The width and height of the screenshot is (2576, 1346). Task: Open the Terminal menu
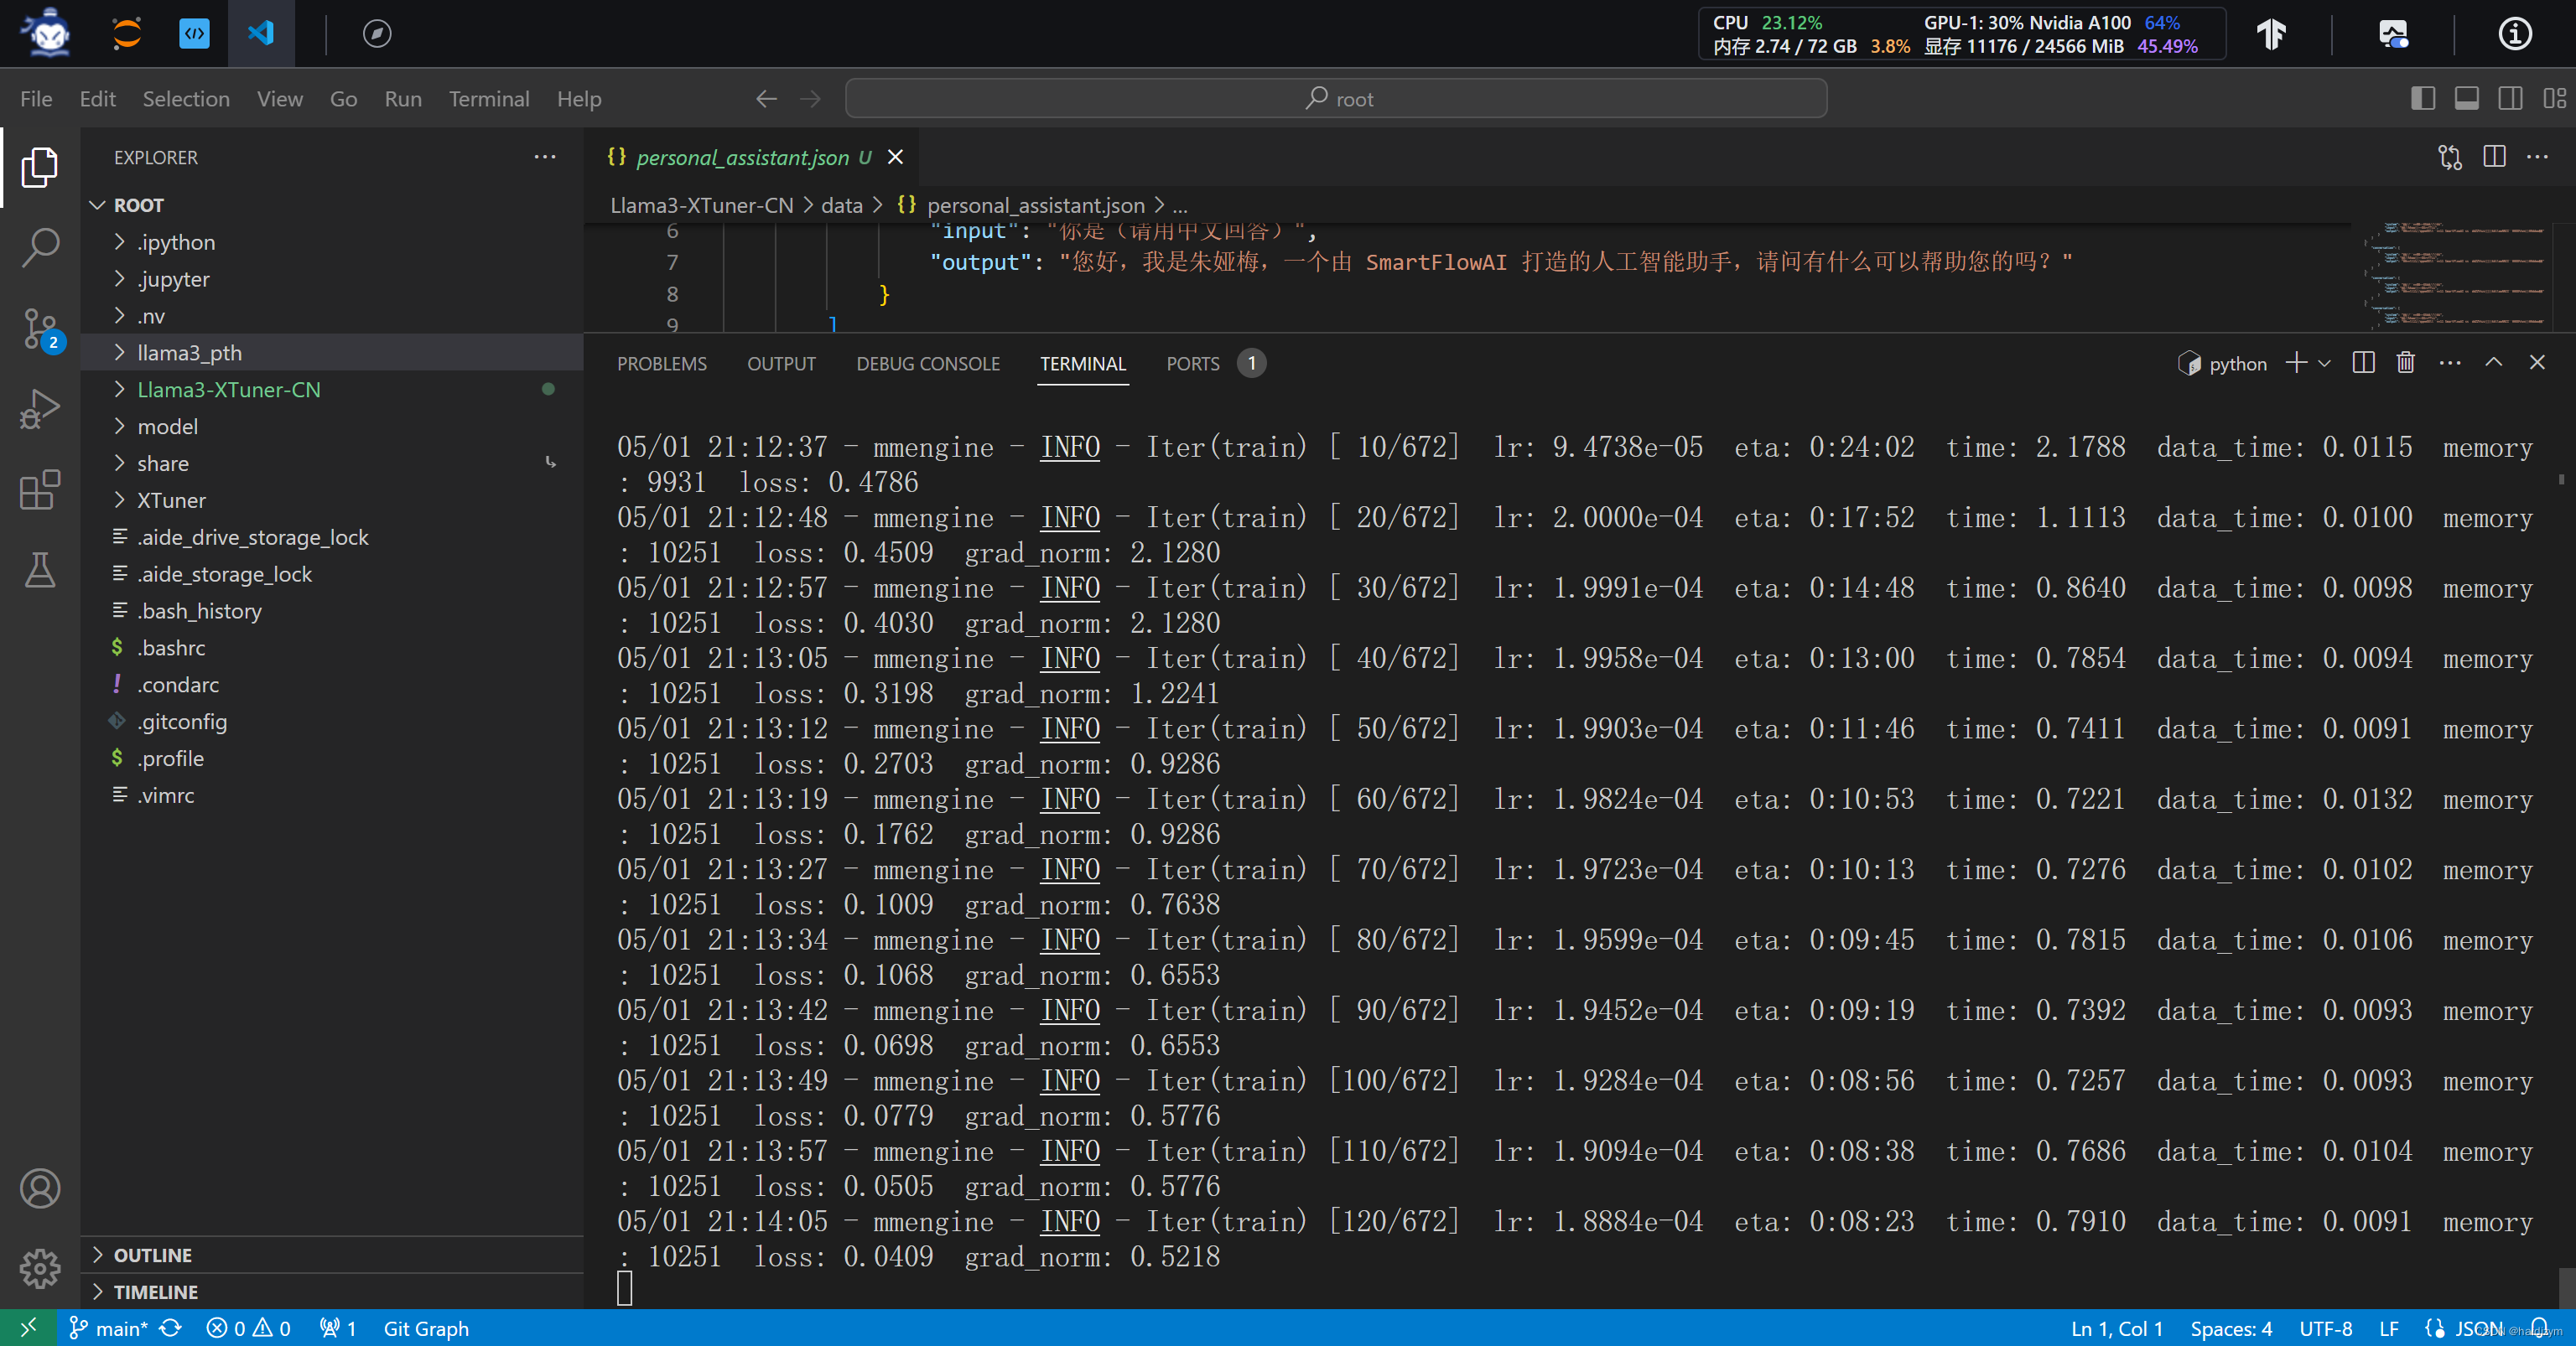(x=489, y=99)
